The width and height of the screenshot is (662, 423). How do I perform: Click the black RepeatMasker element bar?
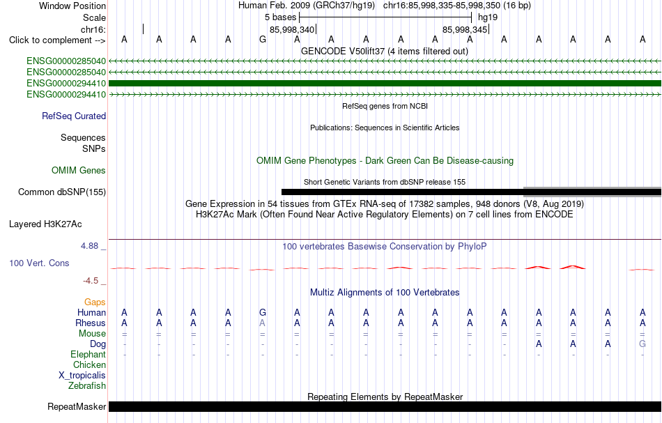(x=385, y=406)
